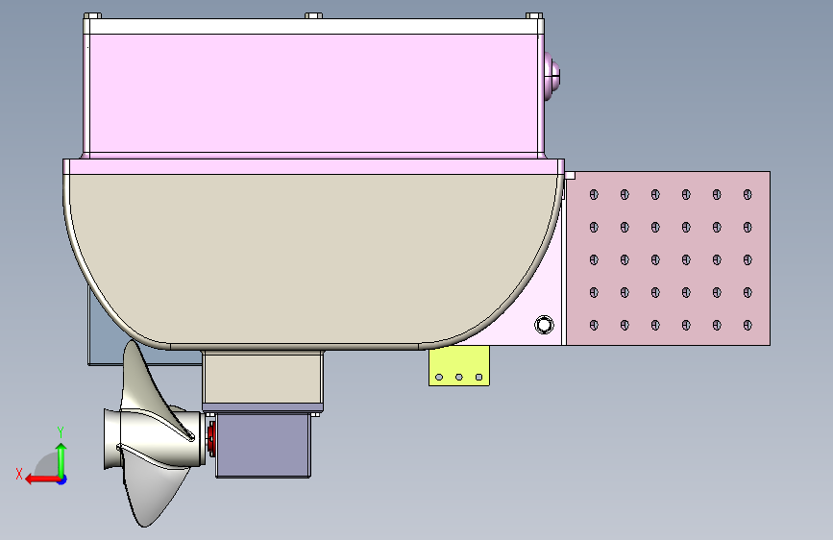Click the green Y label of the triad
Screen dimensions: 833x540
[x=61, y=431]
